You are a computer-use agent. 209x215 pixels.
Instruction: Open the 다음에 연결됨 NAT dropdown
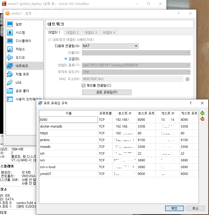(110, 46)
